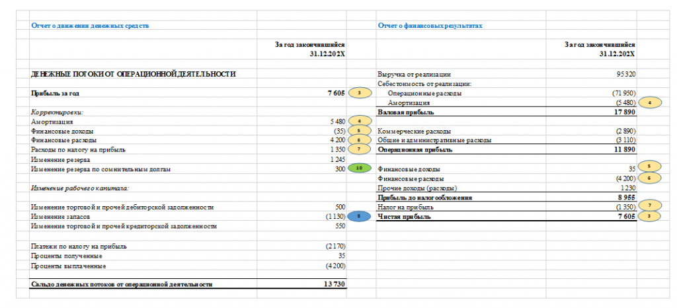Click the blue title Отчет о финансовых результатах
The width and height of the screenshot is (677, 308).
[x=430, y=26]
